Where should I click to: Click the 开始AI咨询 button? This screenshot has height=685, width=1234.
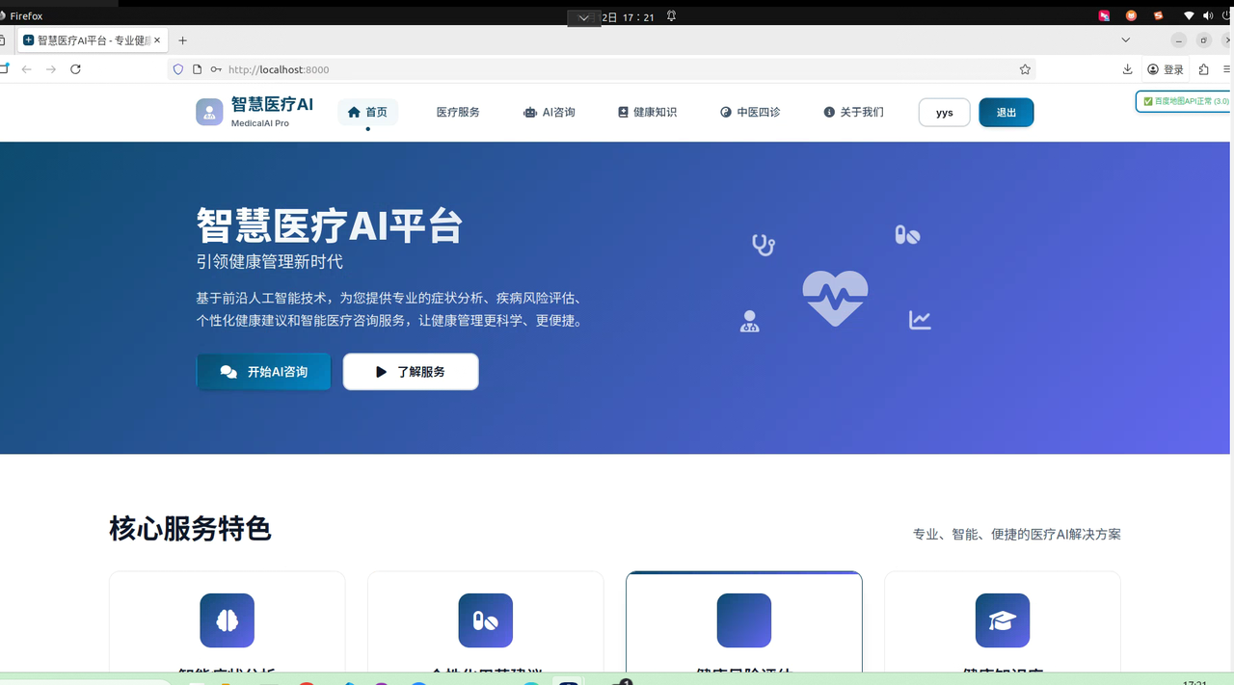pos(263,372)
